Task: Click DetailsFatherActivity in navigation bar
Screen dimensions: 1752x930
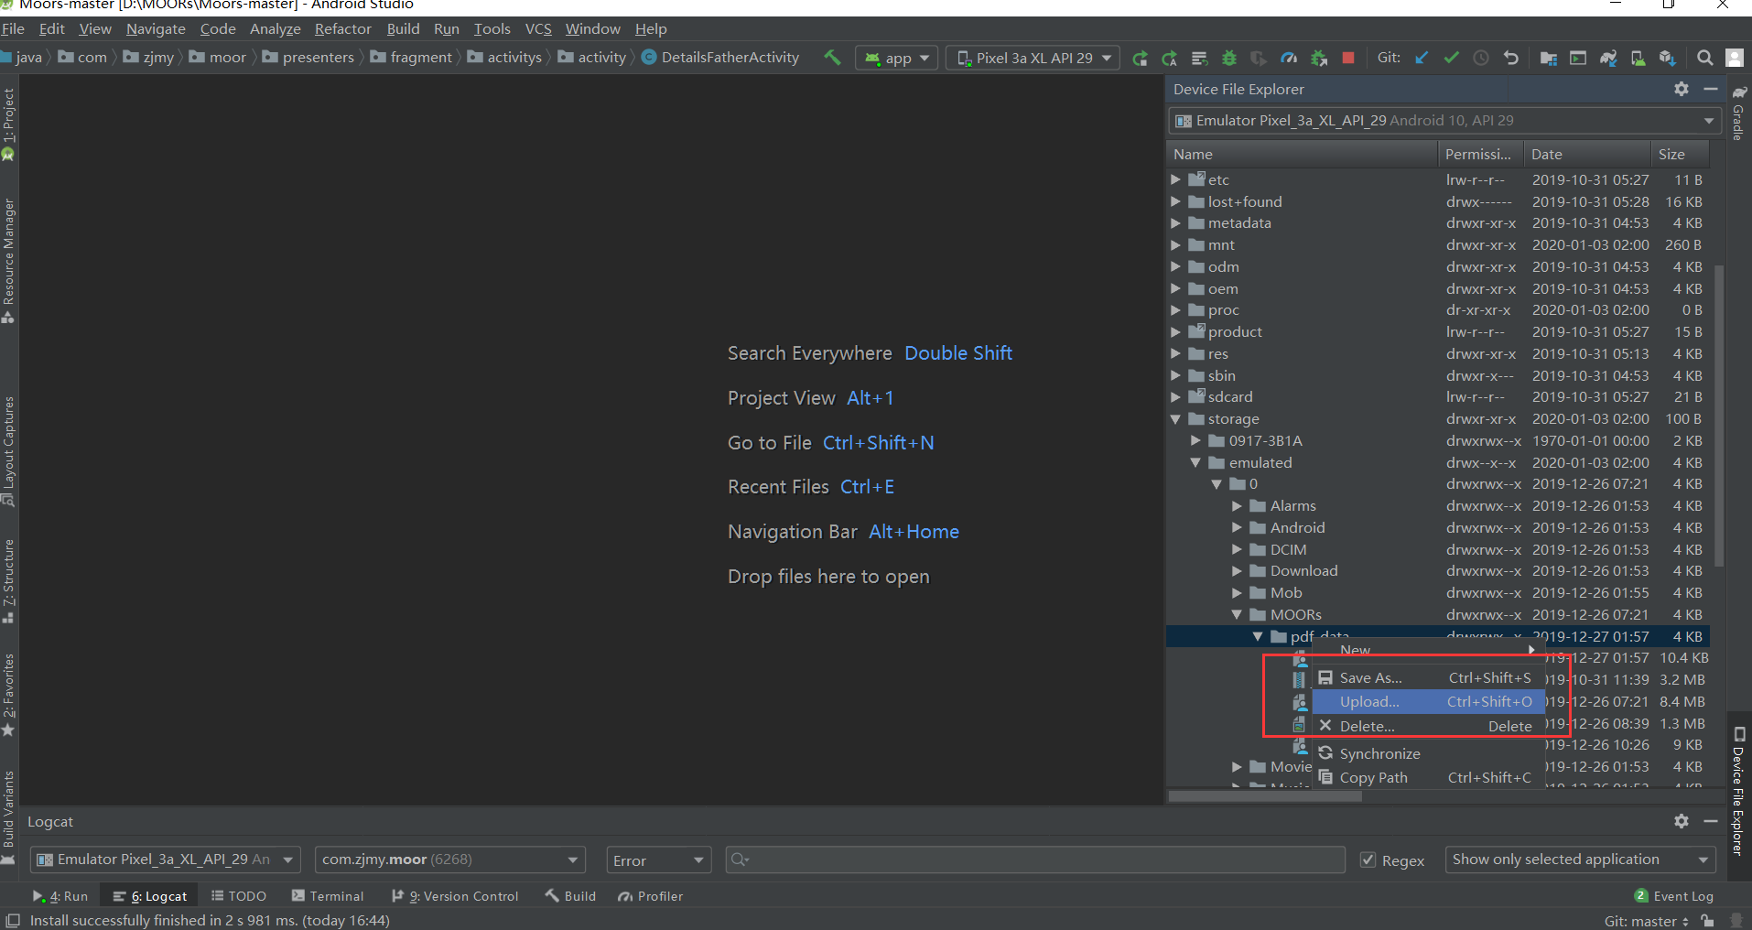Action: (x=719, y=57)
